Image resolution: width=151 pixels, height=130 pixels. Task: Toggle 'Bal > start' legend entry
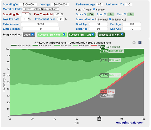pos(62,45)
